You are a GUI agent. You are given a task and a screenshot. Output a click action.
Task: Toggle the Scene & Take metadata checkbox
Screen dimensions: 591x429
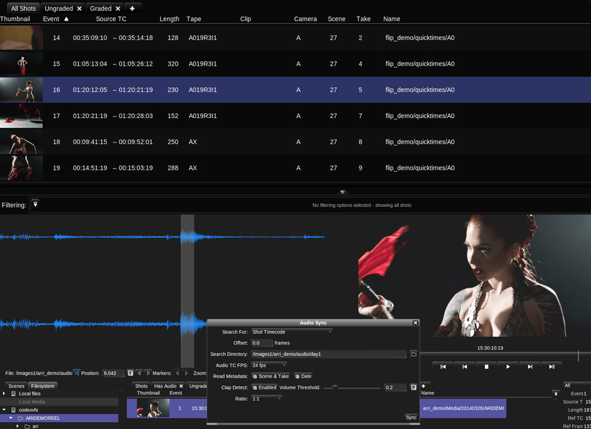[x=255, y=377]
